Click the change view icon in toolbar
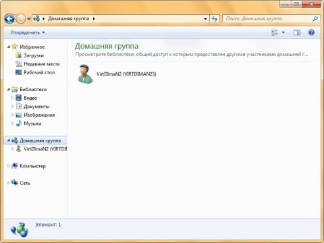This screenshot has width=324, height=243. [275, 32]
